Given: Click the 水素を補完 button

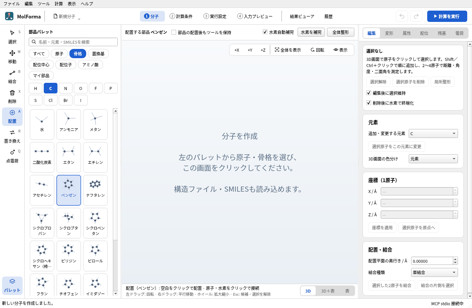Looking at the screenshot, I should tap(311, 32).
